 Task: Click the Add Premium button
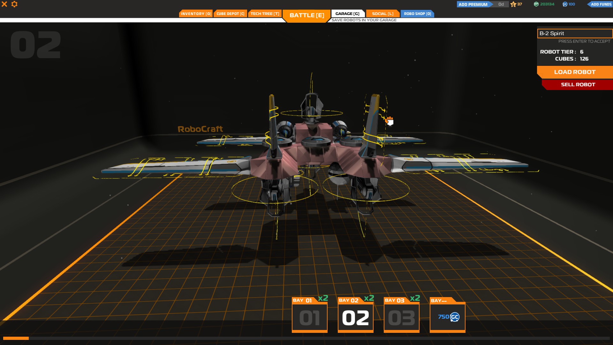pos(473,4)
